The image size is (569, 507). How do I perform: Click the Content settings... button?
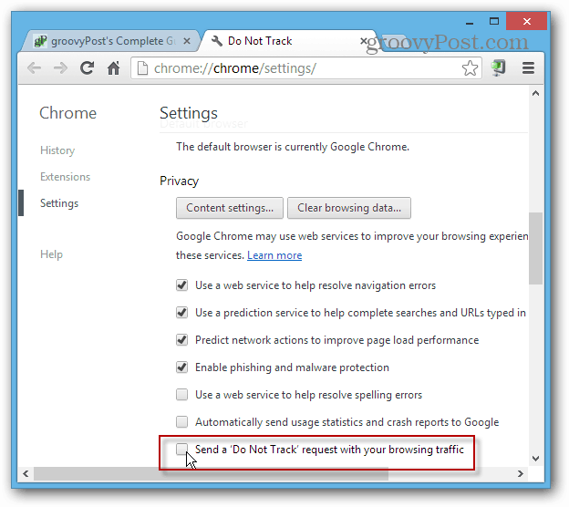230,208
